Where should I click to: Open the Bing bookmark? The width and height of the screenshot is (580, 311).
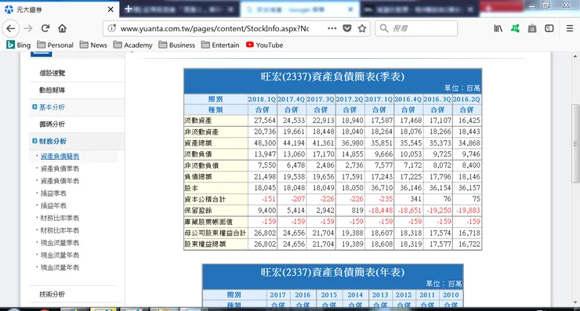pos(19,45)
